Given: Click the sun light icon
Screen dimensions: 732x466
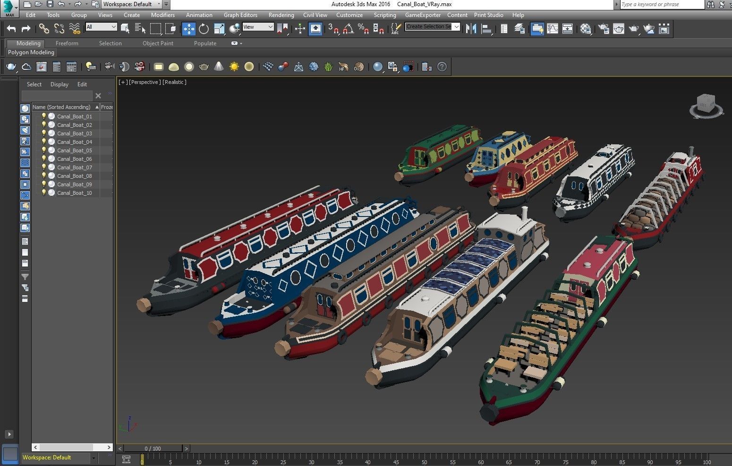Looking at the screenshot, I should (234, 67).
